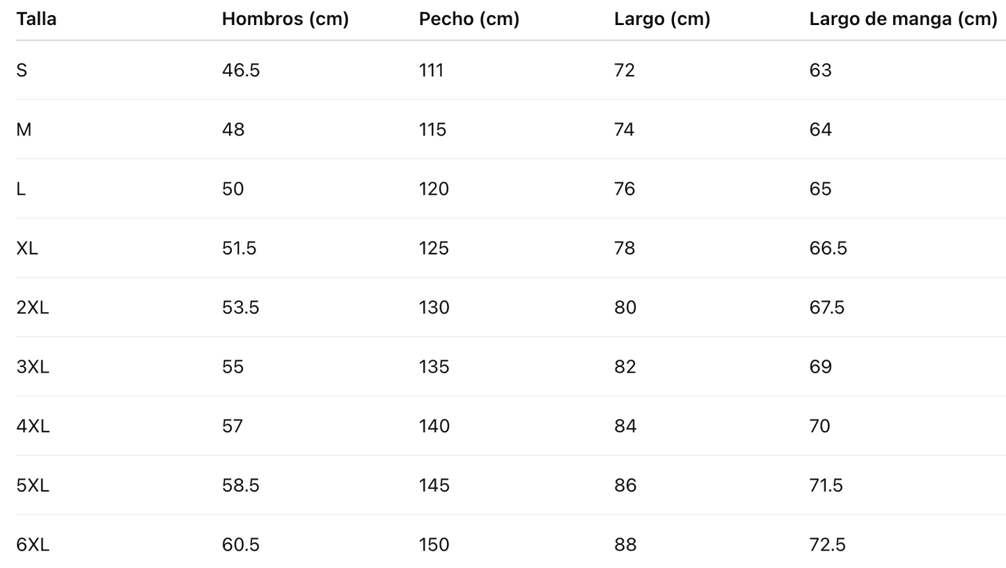Click the S size row label
Viewport: 1006px width, 568px height.
[x=22, y=70]
